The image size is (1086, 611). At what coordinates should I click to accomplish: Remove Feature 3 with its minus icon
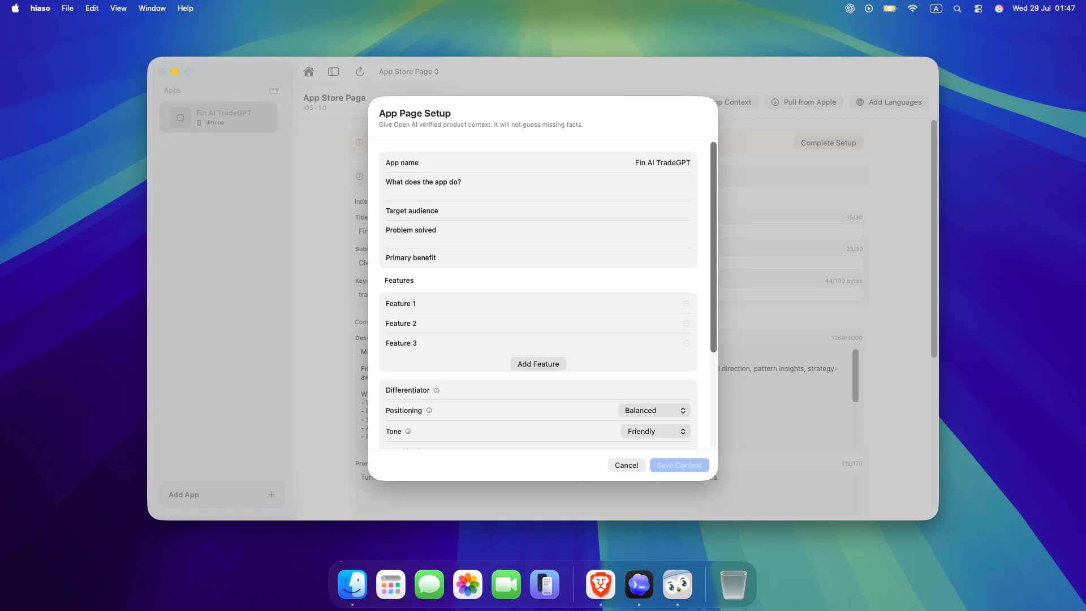(x=686, y=343)
